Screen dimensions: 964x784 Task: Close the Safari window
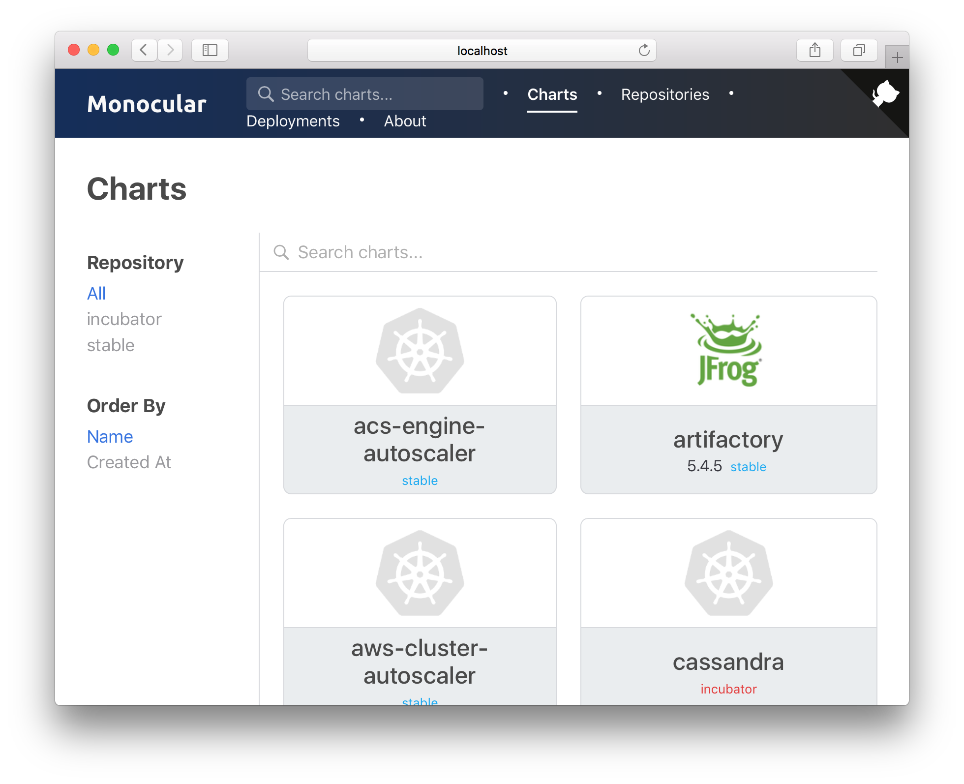point(74,50)
